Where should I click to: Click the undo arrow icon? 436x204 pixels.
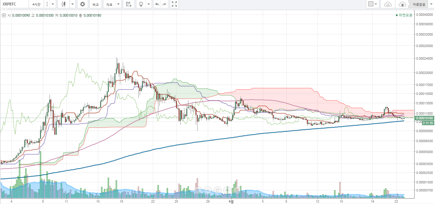[157, 4]
